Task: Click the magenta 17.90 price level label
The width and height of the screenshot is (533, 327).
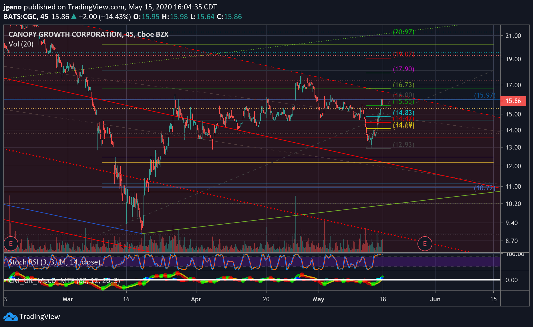Action: pos(403,69)
